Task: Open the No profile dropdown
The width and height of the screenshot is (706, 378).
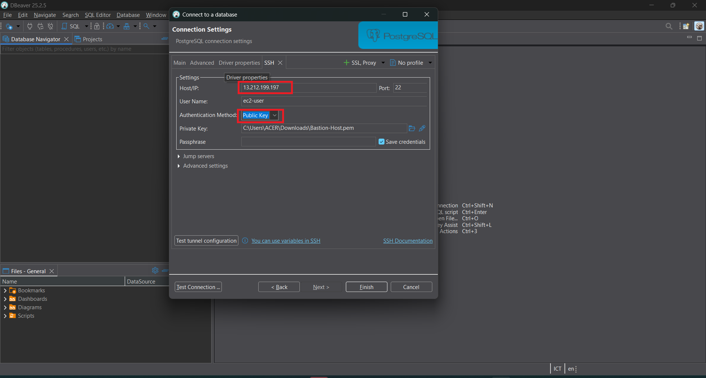Action: point(430,63)
